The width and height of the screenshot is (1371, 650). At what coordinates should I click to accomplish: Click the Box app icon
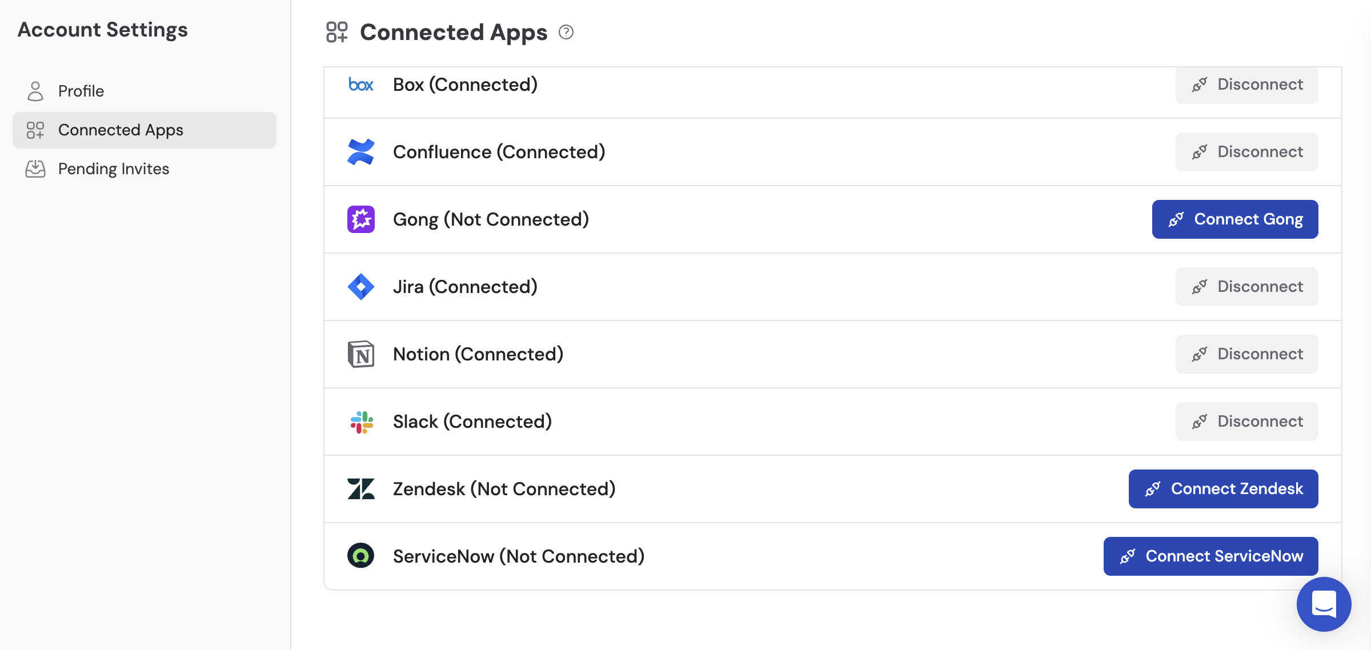[360, 85]
